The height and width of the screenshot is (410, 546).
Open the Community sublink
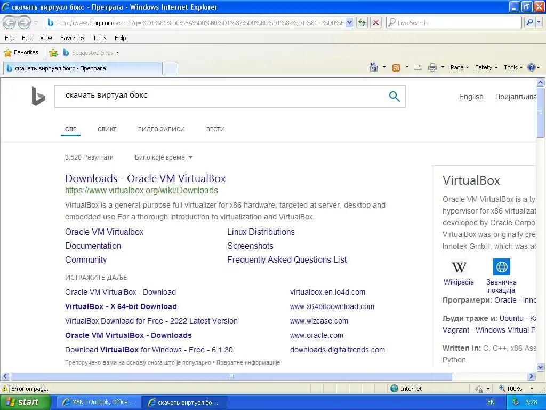click(x=86, y=260)
